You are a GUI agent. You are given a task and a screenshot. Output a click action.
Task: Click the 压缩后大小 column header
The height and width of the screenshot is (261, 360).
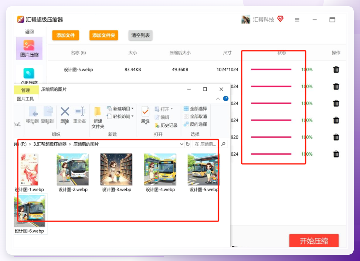pyautogui.click(x=180, y=53)
